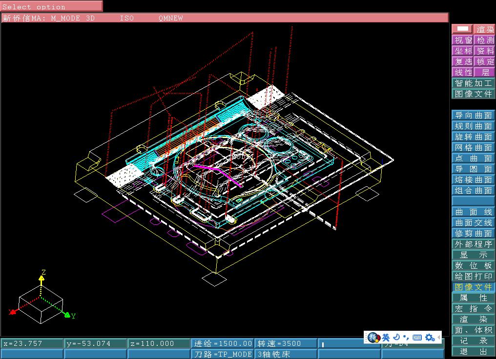Open the IME soft keyboard icon
The height and width of the screenshot is (359, 496).
417,338
